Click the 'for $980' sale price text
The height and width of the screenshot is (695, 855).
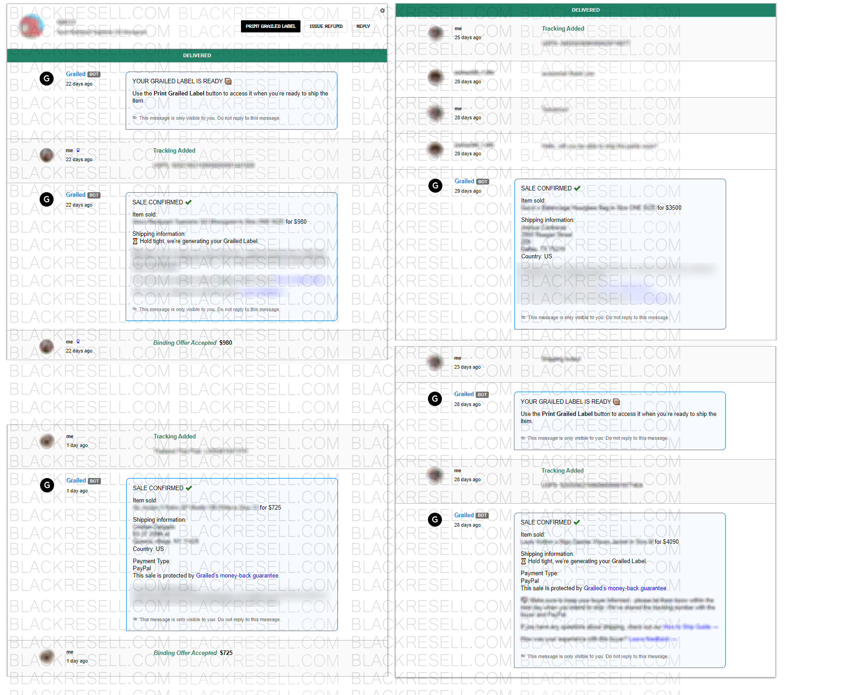click(296, 221)
